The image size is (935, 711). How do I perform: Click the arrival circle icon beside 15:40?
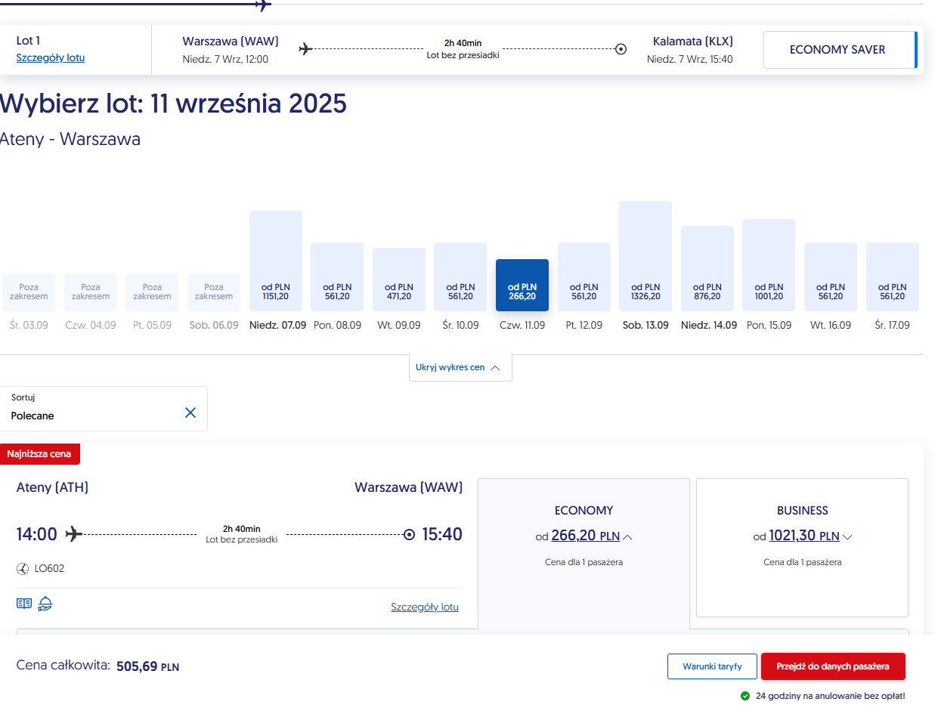pyautogui.click(x=410, y=535)
